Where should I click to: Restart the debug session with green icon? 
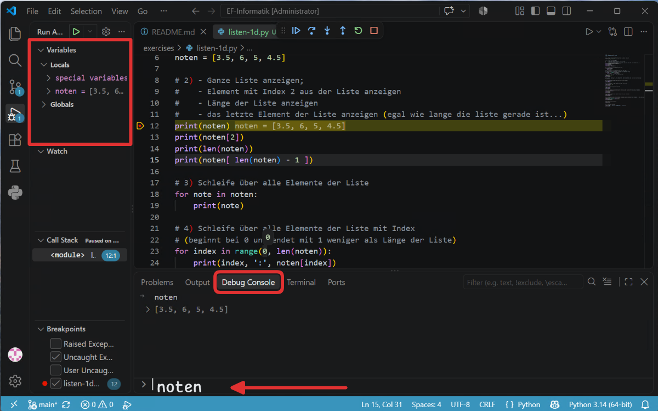[x=358, y=31]
